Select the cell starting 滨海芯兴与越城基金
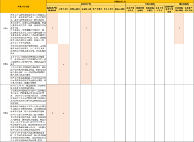The width and height of the screenshot is (194, 142). [x=28, y=17]
